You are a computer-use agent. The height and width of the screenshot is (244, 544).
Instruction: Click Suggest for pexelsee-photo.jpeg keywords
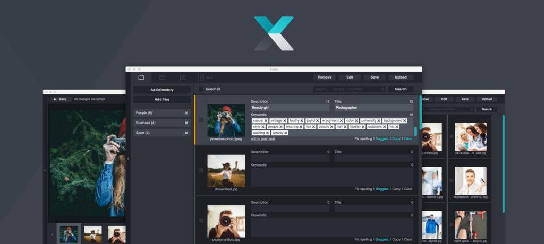pos(382,138)
